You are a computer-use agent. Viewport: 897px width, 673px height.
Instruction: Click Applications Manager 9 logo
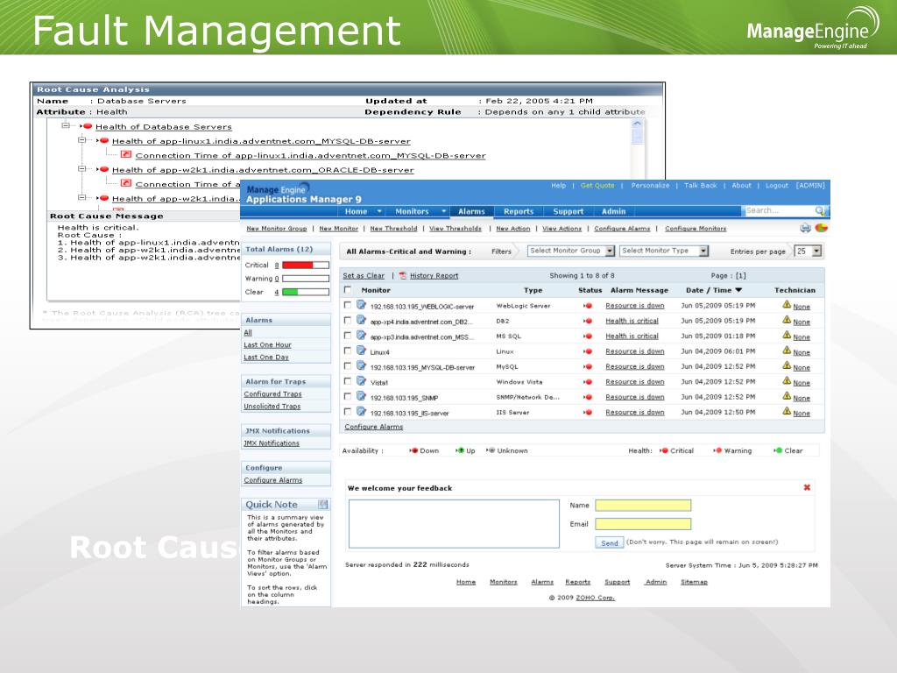(303, 195)
